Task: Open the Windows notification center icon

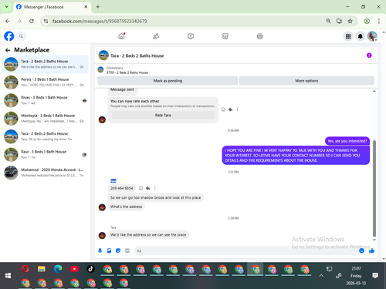Action: click(375, 276)
